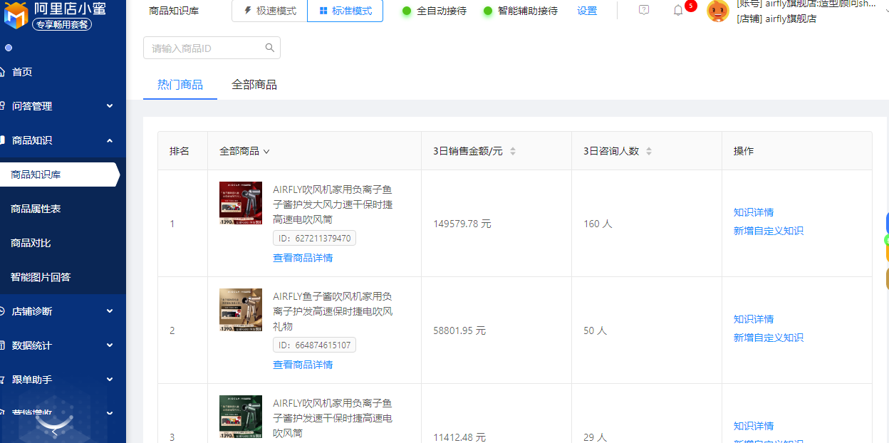Click the grid icon in 标准模式
Image resolution: width=889 pixels, height=443 pixels.
coord(323,11)
